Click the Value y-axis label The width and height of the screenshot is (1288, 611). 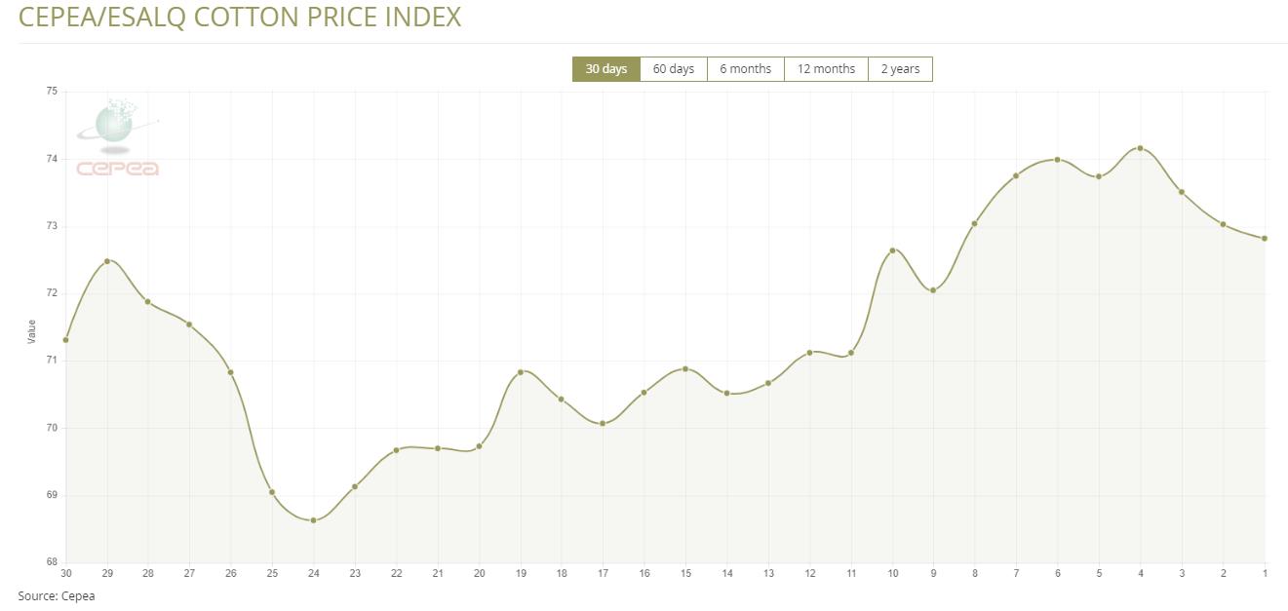(31, 331)
